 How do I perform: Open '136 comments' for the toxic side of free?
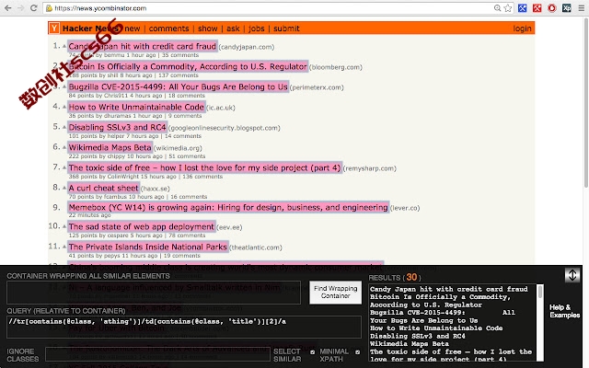pos(202,177)
